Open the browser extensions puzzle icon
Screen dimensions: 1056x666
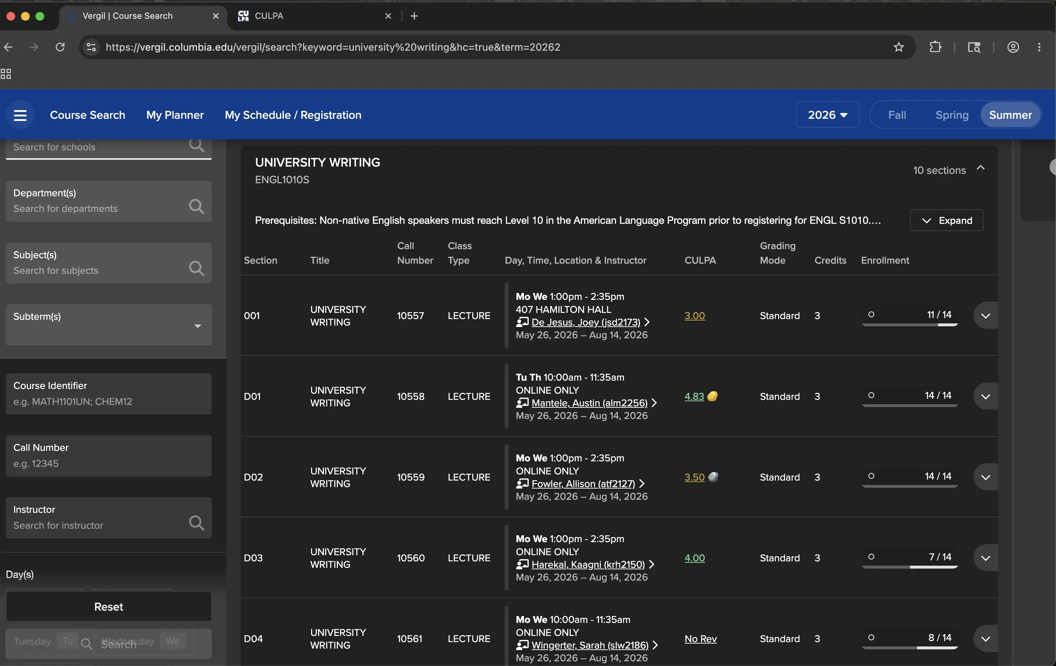[935, 47]
